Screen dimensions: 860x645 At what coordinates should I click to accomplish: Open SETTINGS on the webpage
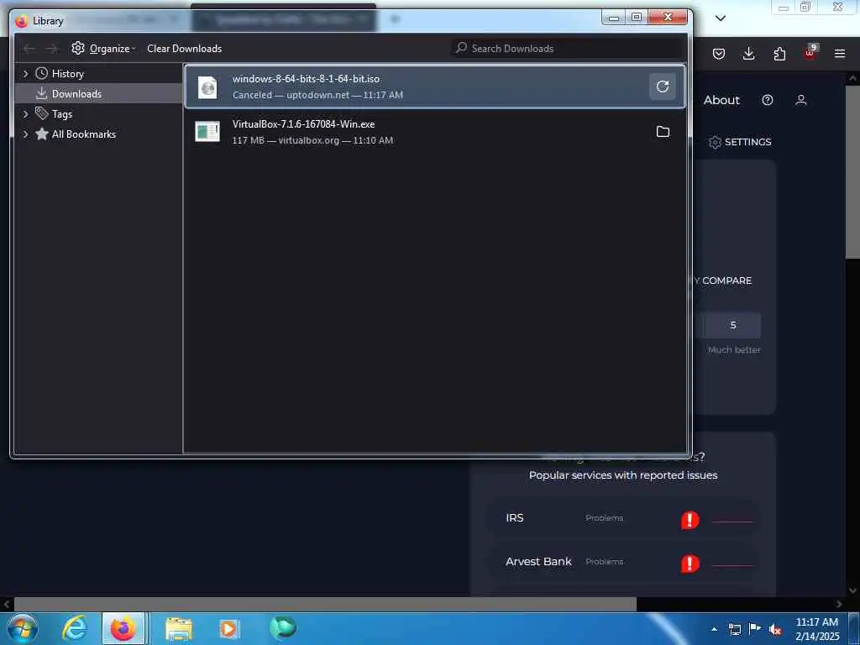(739, 142)
